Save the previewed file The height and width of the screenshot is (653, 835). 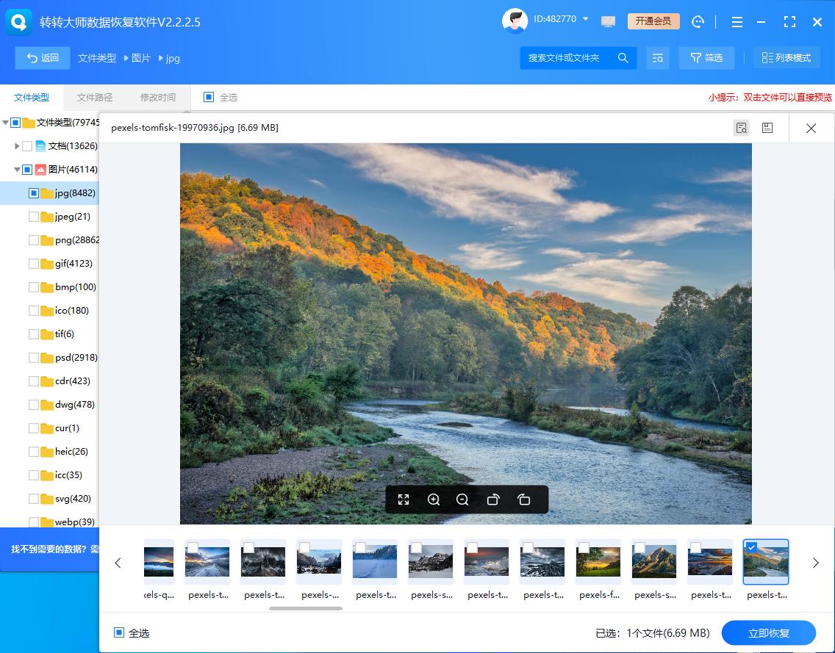pos(767,127)
